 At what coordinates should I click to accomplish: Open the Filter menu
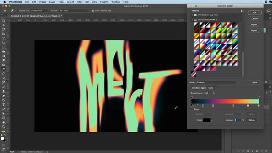[79, 2]
